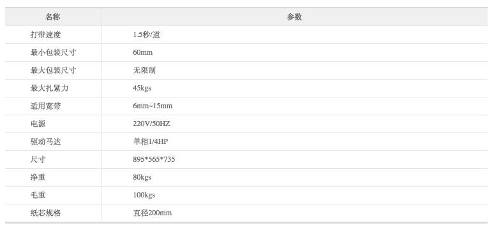Click the 6mm~15mm value

(x=153, y=106)
